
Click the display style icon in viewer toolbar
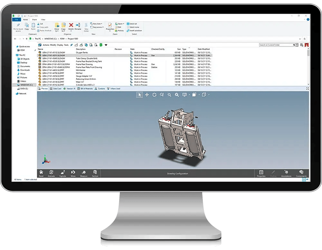194,95
